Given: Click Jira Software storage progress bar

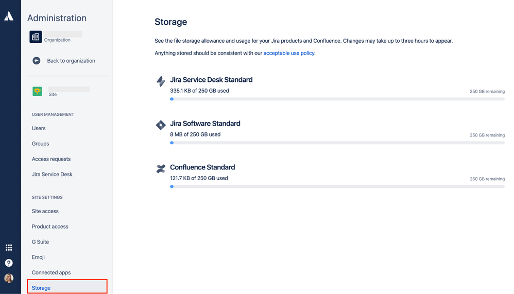Looking at the screenshot, I should (x=337, y=143).
